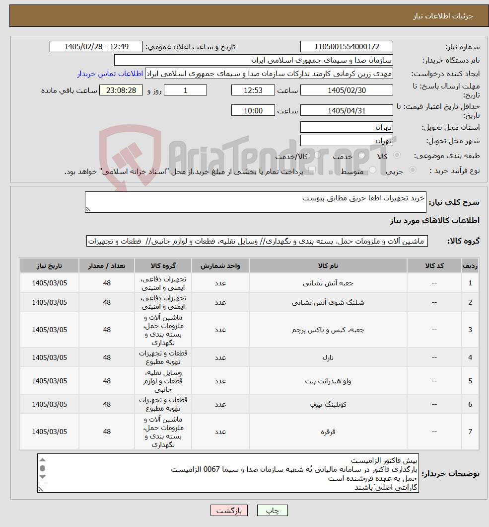This screenshot has width=489, height=527.
Task: Click item name جعبه، کیس و باکس پرچم
Action: [328, 330]
